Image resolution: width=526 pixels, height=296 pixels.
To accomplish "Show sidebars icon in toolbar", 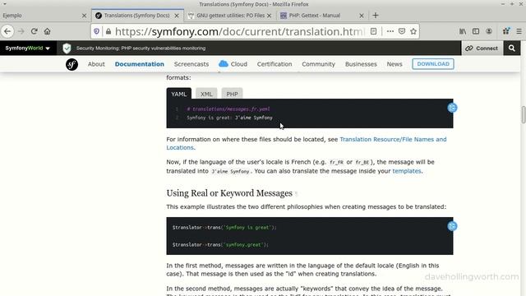I will point(476,31).
